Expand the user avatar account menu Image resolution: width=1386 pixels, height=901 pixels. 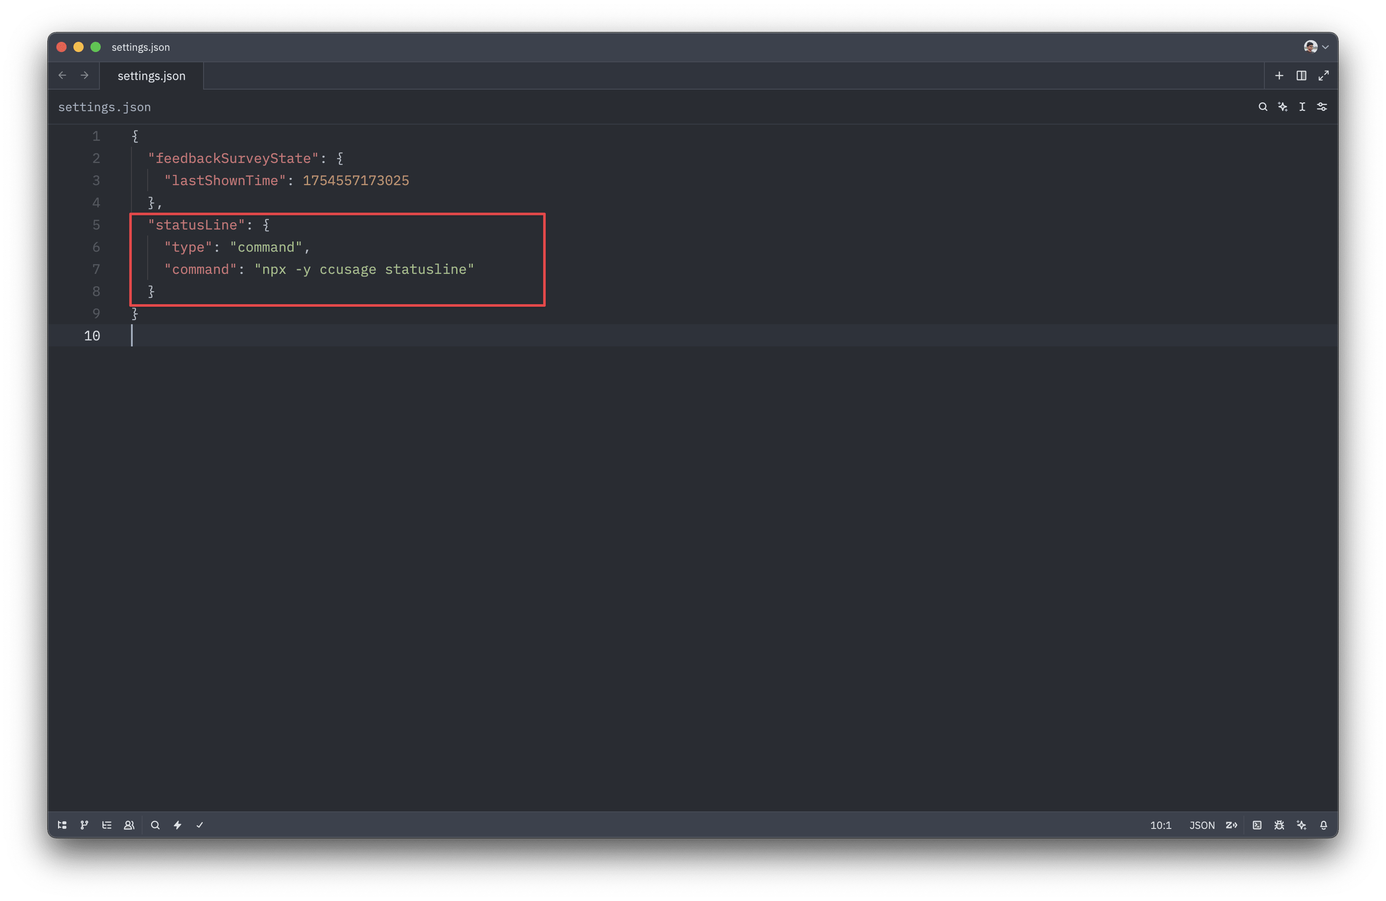click(1316, 47)
